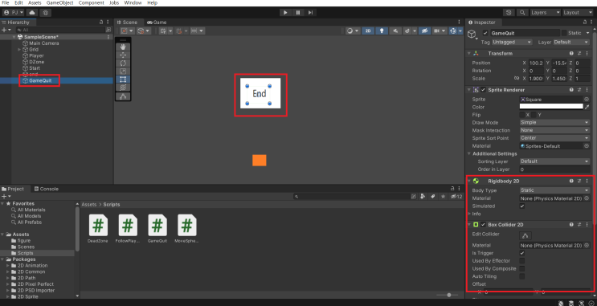Click the Order in Layer field

tap(554, 169)
